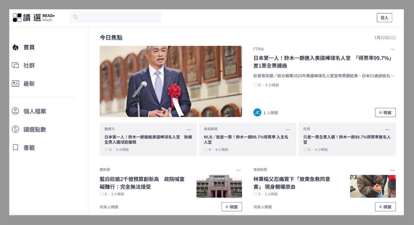The image size is (414, 225).
Task: Click the FTNN source label
Action: [258, 49]
